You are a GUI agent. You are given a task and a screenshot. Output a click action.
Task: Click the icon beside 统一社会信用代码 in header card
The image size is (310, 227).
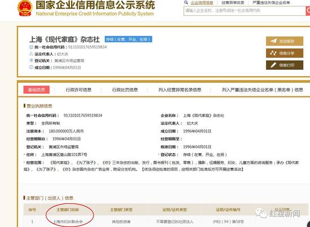pyautogui.click(x=31, y=47)
